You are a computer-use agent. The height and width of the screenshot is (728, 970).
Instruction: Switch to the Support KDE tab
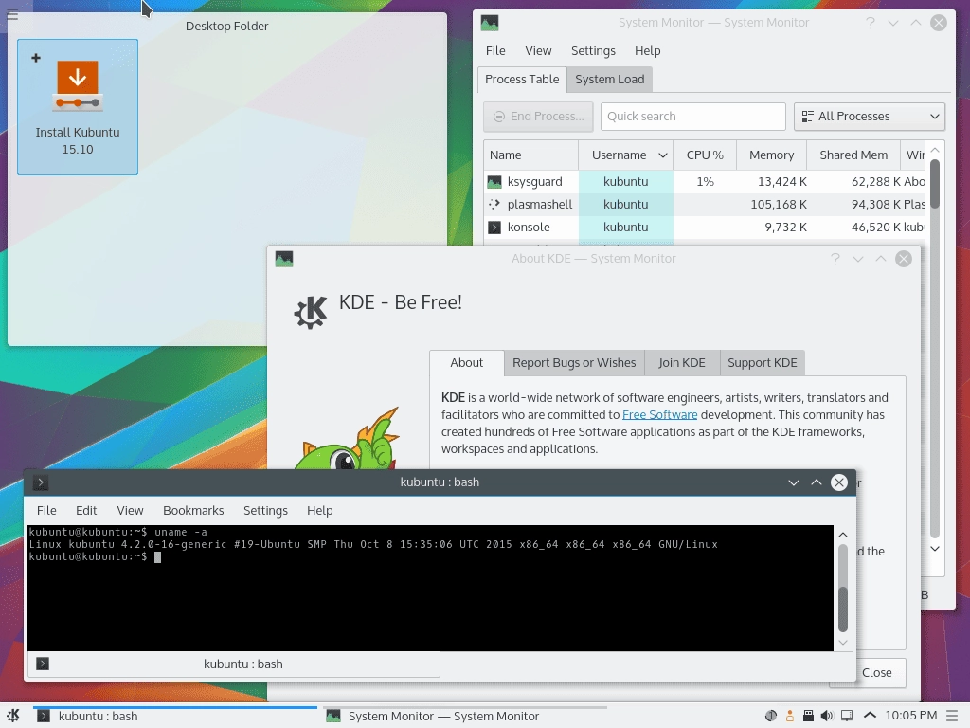coord(763,363)
